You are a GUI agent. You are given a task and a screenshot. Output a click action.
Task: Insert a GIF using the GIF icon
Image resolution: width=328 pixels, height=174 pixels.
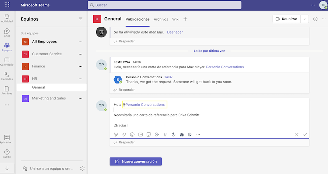(140, 135)
